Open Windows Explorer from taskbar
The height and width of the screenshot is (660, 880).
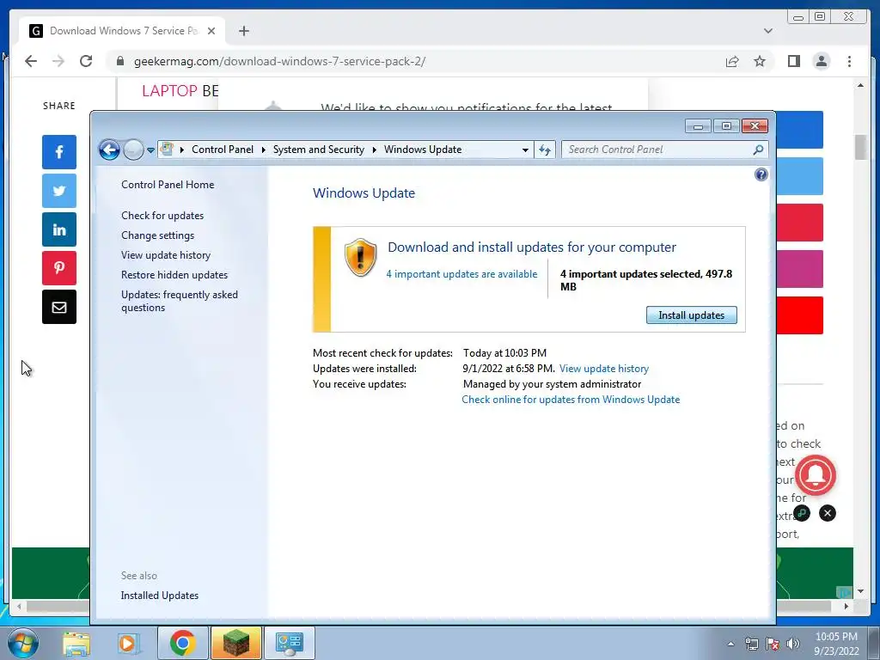[76, 643]
